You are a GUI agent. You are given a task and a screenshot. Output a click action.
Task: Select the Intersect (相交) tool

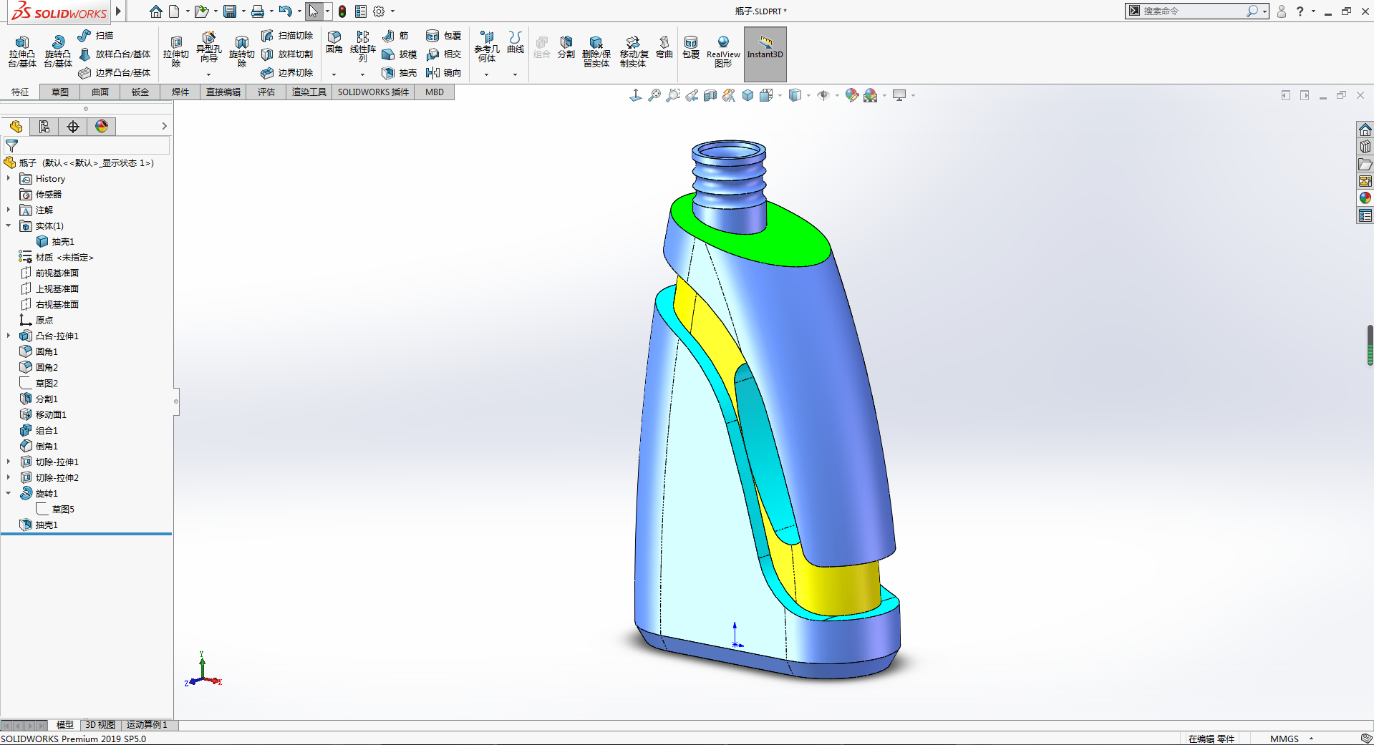click(443, 54)
